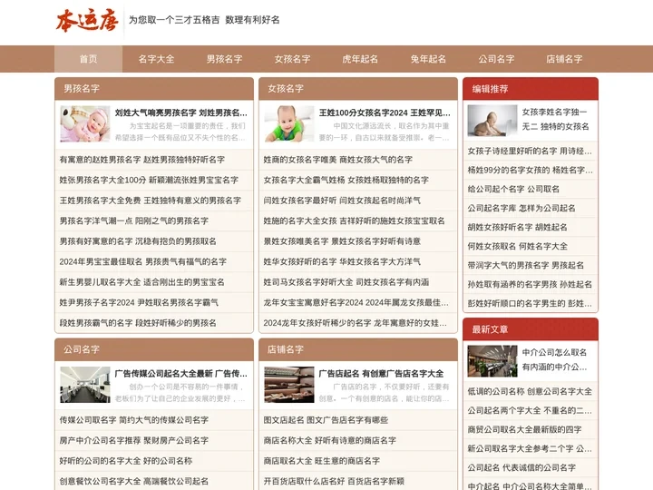Image resolution: width=653 pixels, height=490 pixels.
Task: Open 传媒公司取名字 link
Action: click(133, 420)
